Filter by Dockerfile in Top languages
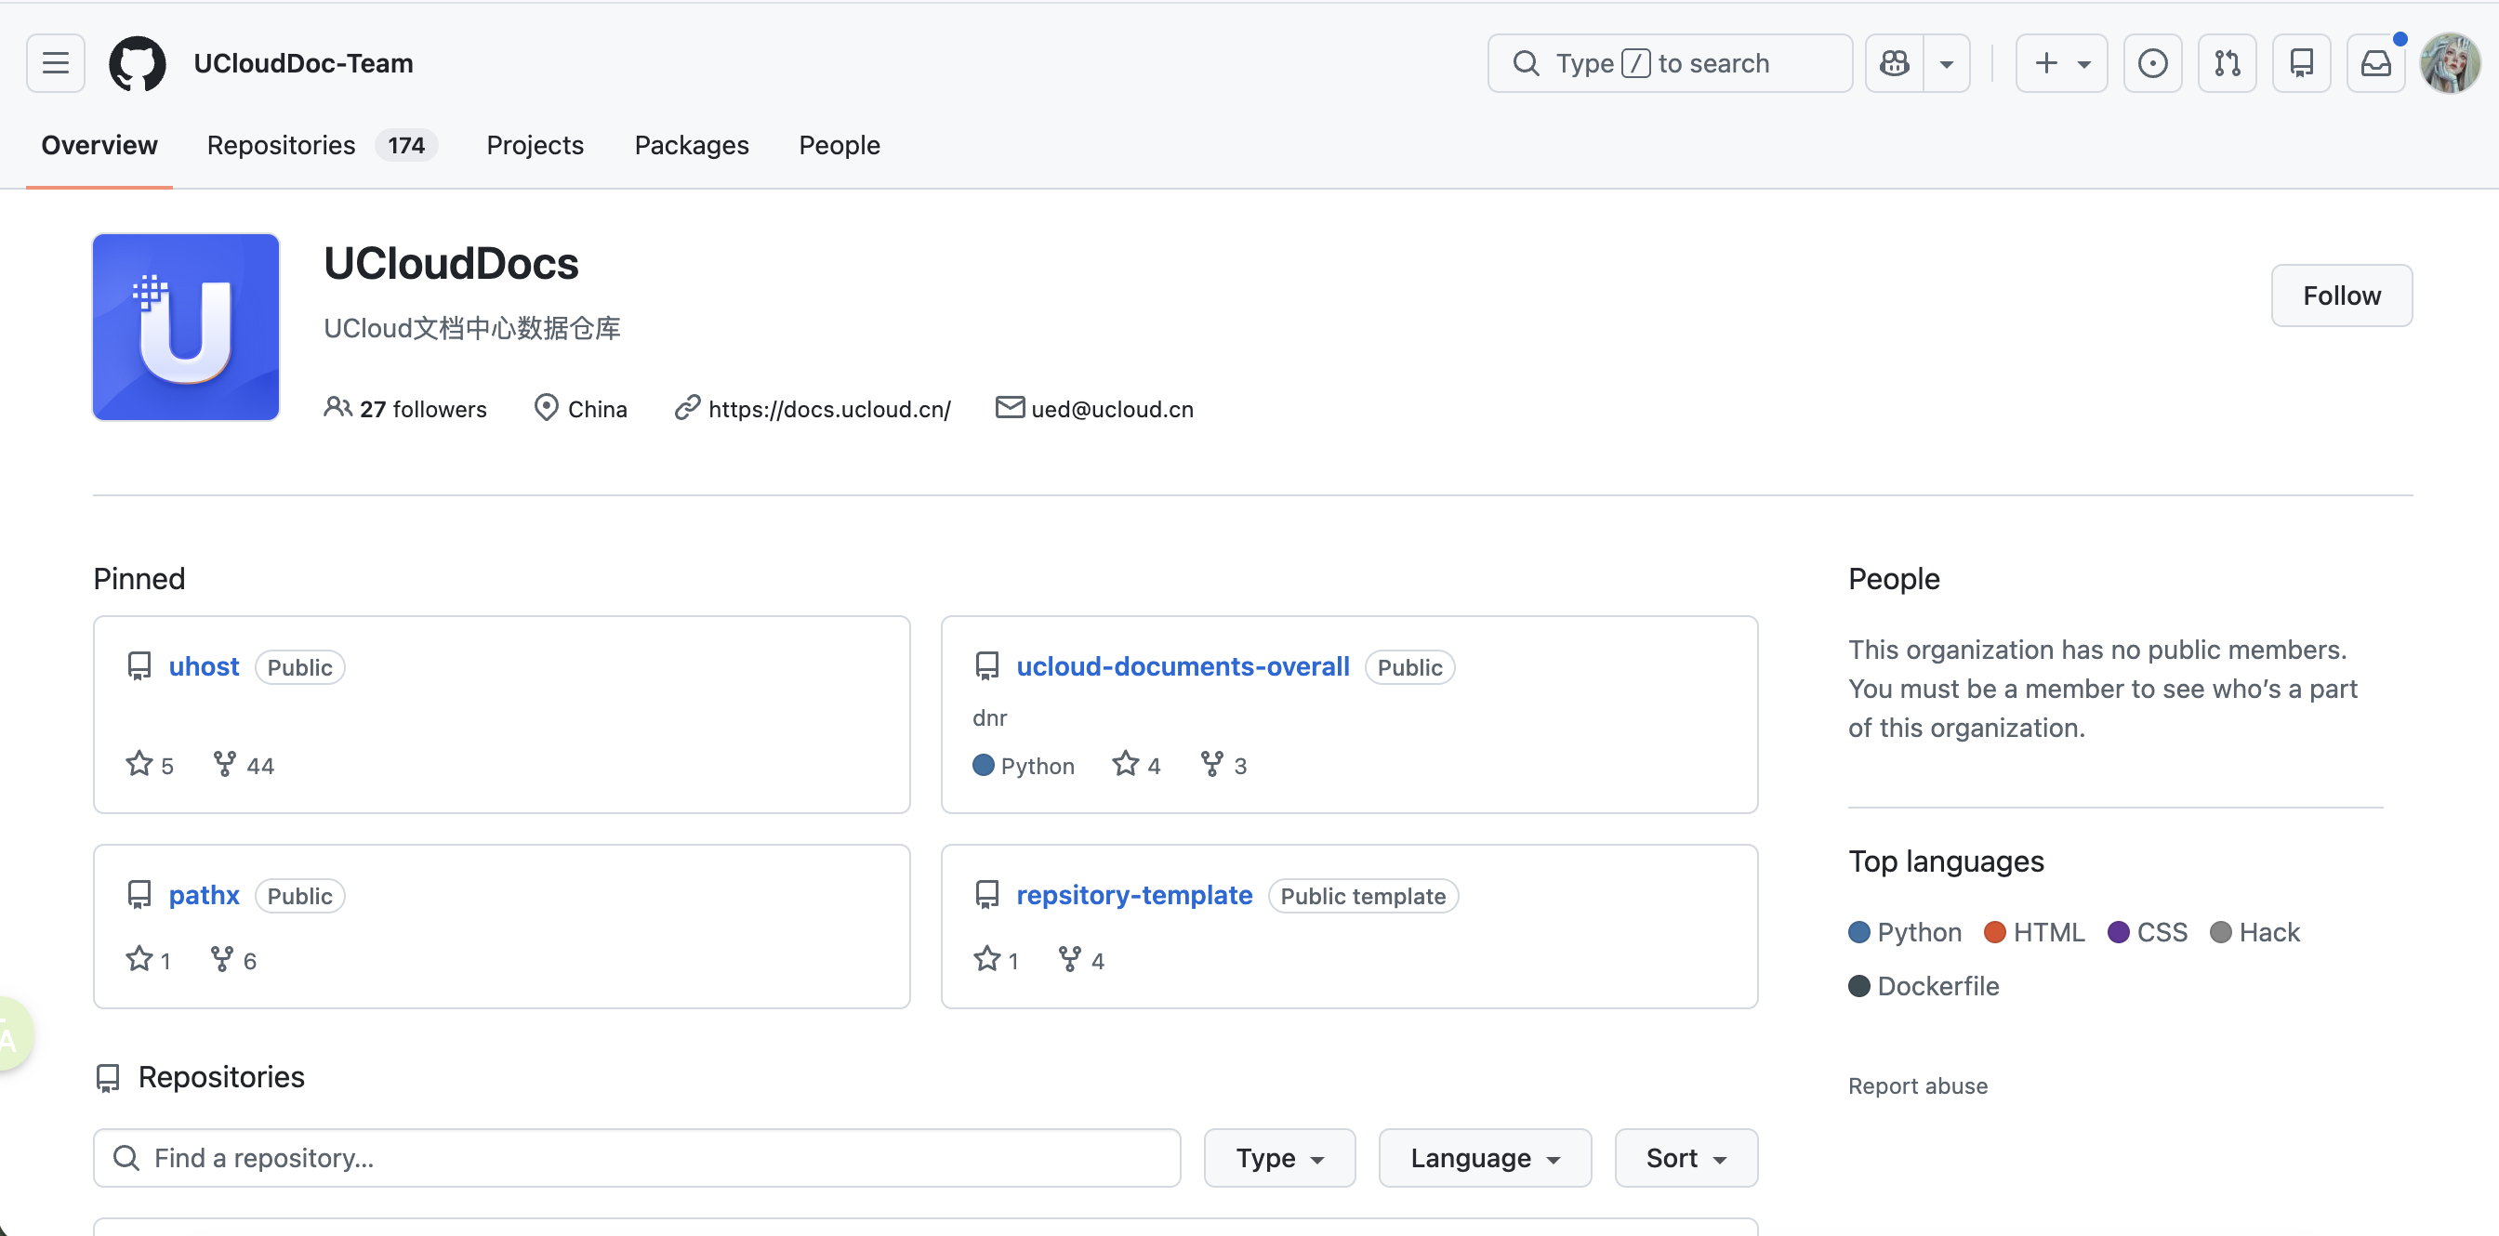The width and height of the screenshot is (2499, 1236). [1924, 987]
